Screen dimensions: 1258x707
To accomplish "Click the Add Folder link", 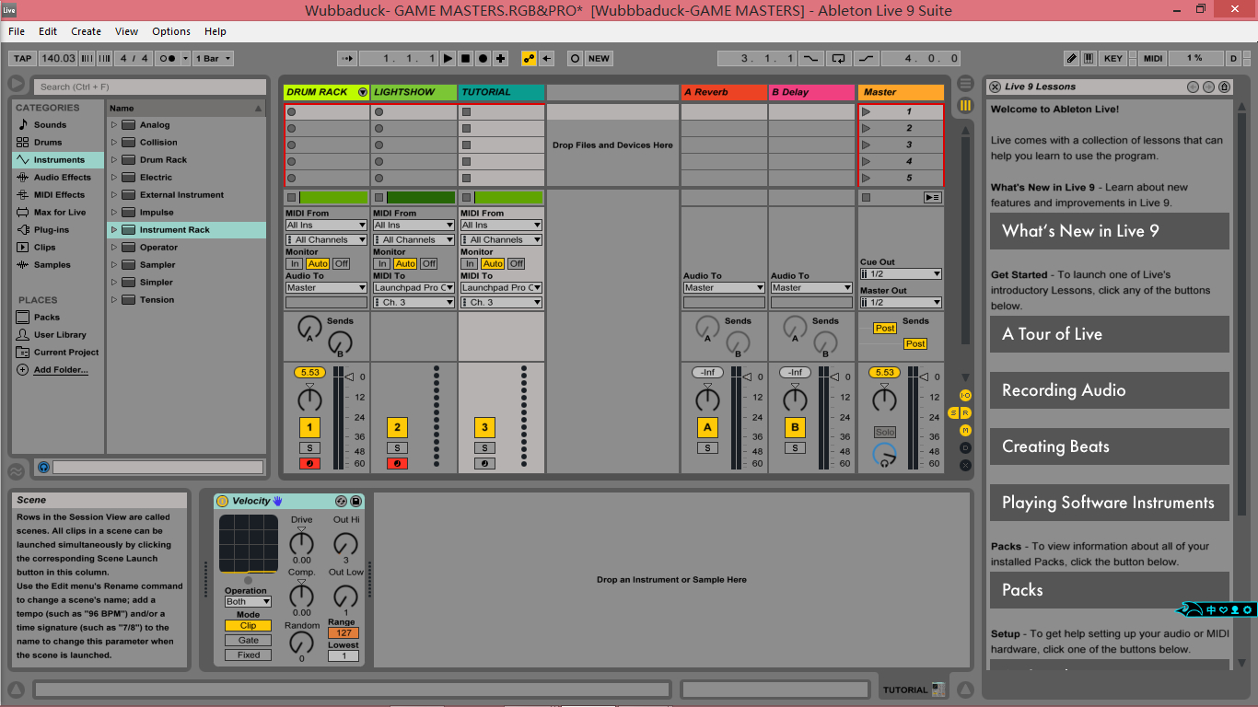I will click(61, 370).
